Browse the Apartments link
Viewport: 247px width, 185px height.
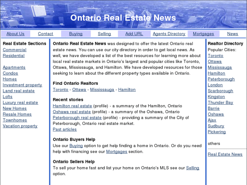pos(14,68)
